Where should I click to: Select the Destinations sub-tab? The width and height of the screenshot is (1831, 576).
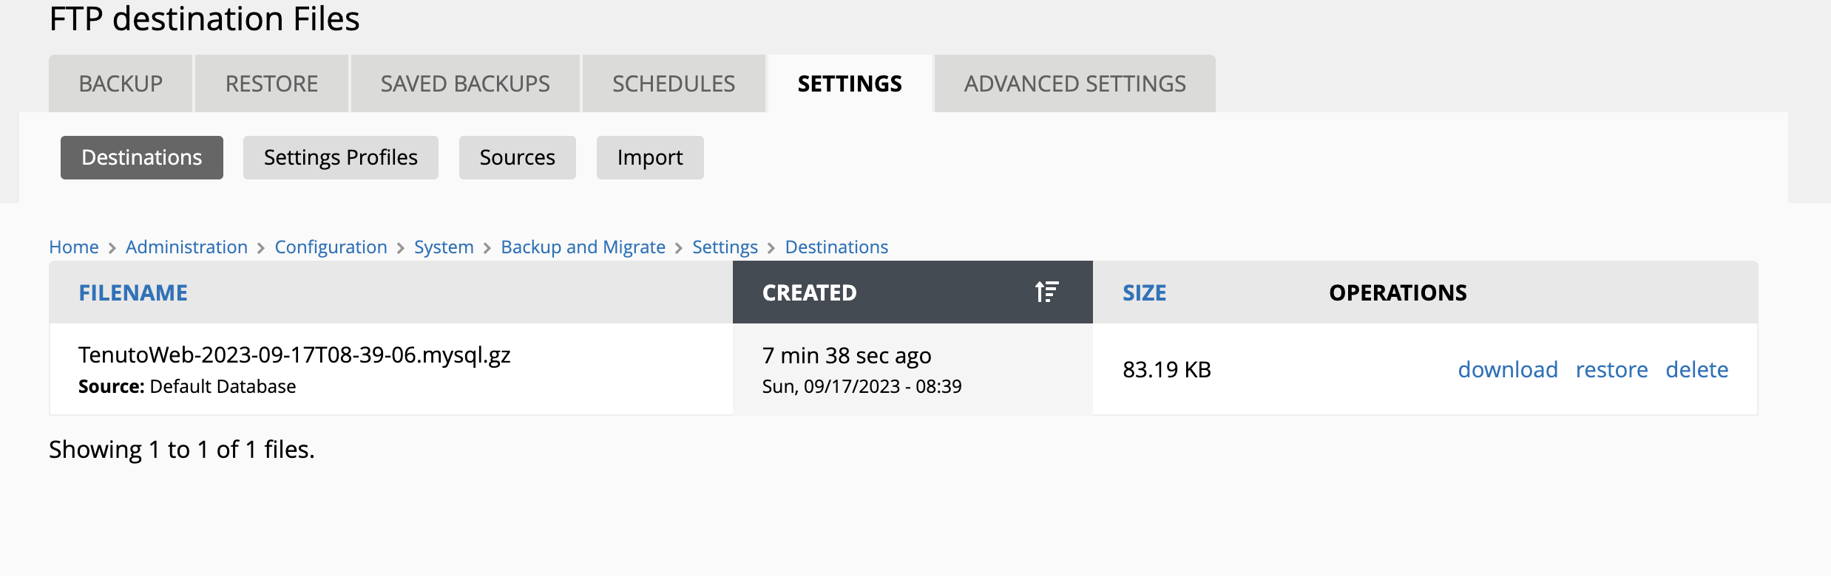(x=141, y=157)
